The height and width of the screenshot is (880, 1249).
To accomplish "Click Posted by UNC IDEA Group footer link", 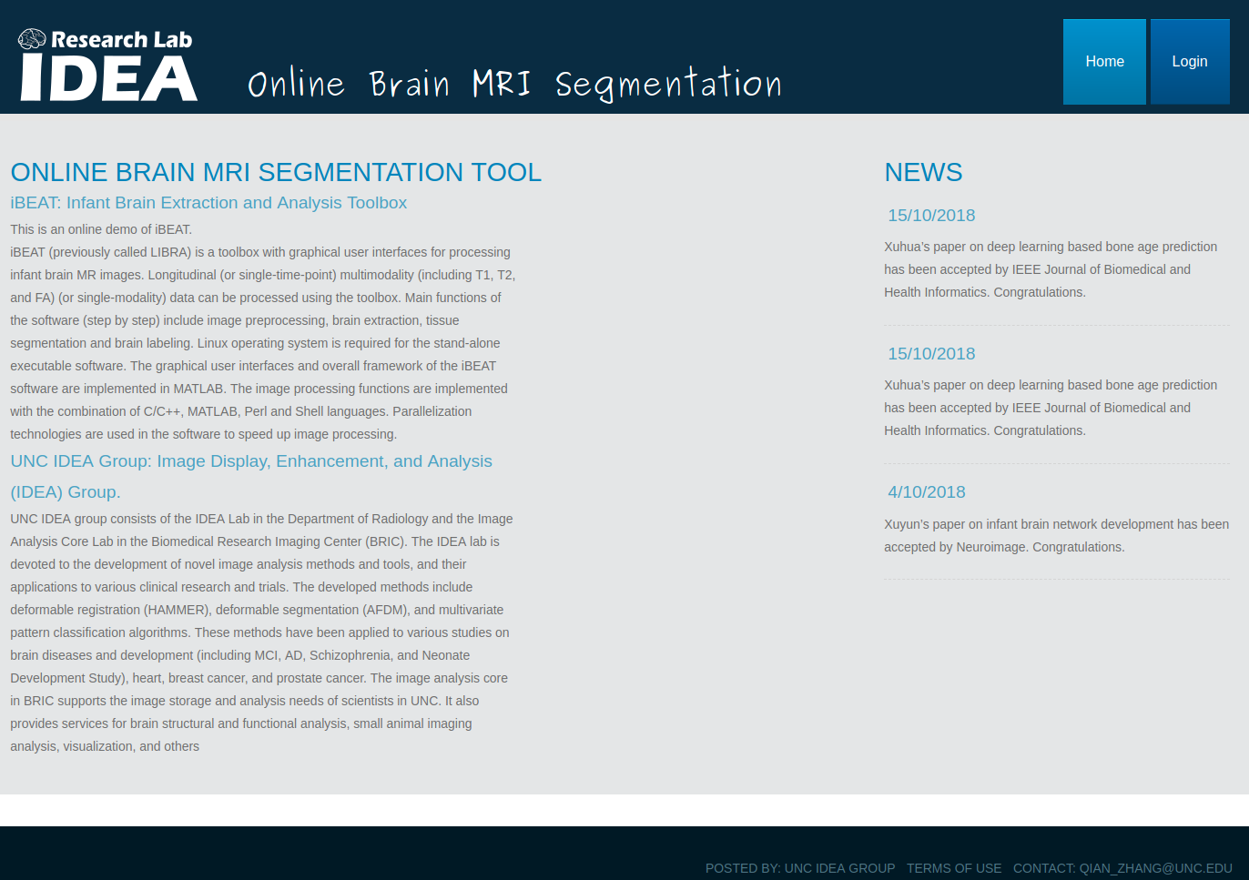I will [x=800, y=868].
